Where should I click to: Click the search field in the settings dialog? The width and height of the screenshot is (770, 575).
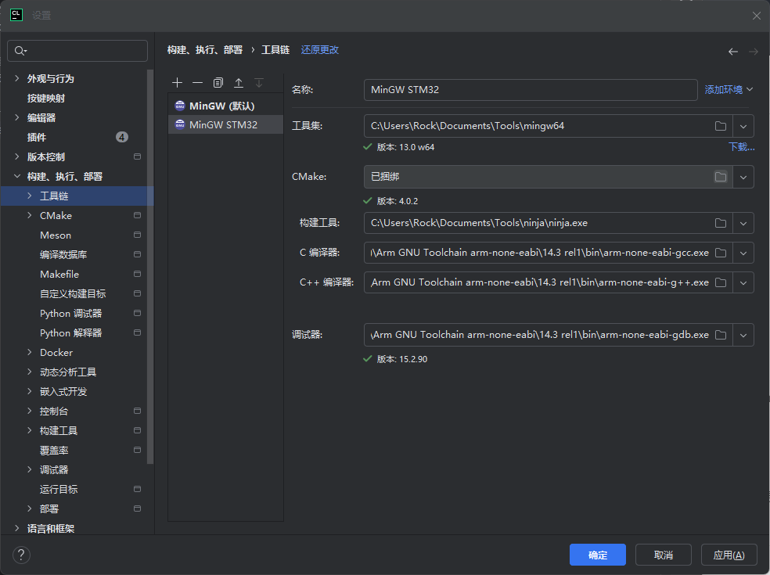[77, 50]
